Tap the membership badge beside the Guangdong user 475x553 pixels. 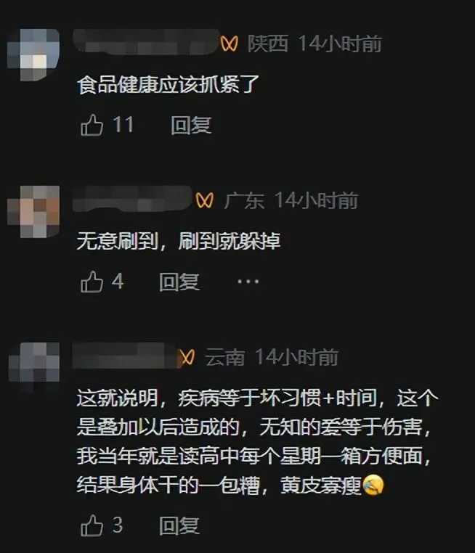[x=205, y=200]
